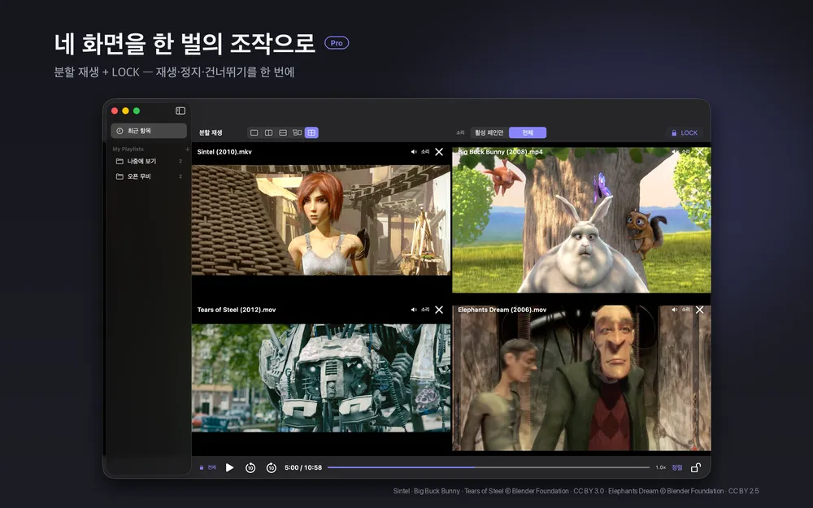Image resolution: width=813 pixels, height=508 pixels.
Task: Mute sound for Tears of Steel pane
Action: click(x=420, y=310)
